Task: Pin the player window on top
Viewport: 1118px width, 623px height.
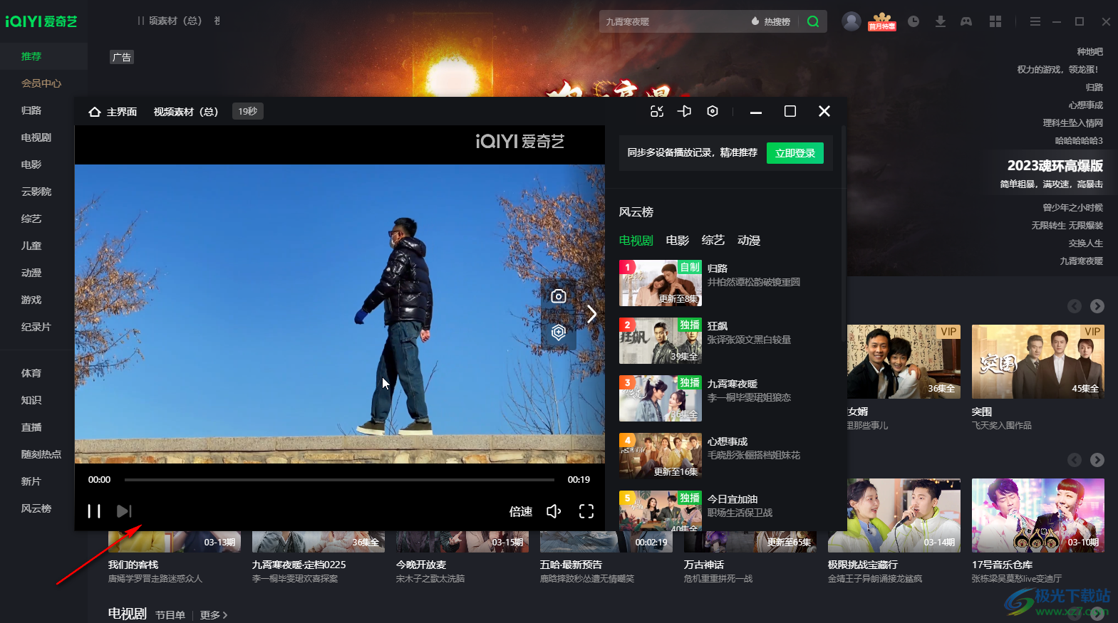Action: coord(685,112)
